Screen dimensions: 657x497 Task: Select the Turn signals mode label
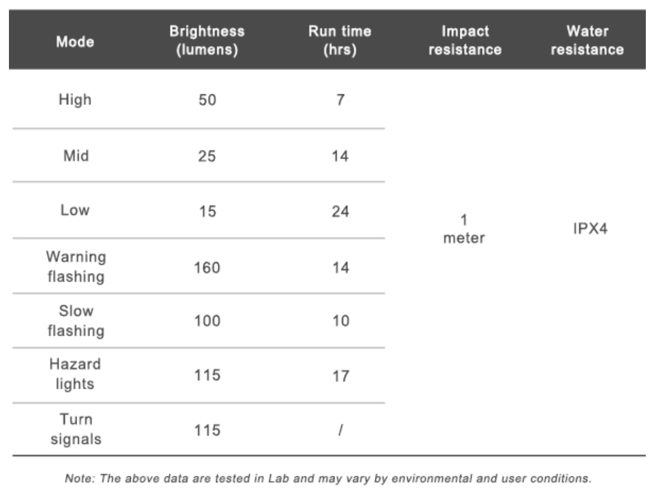[75, 430]
